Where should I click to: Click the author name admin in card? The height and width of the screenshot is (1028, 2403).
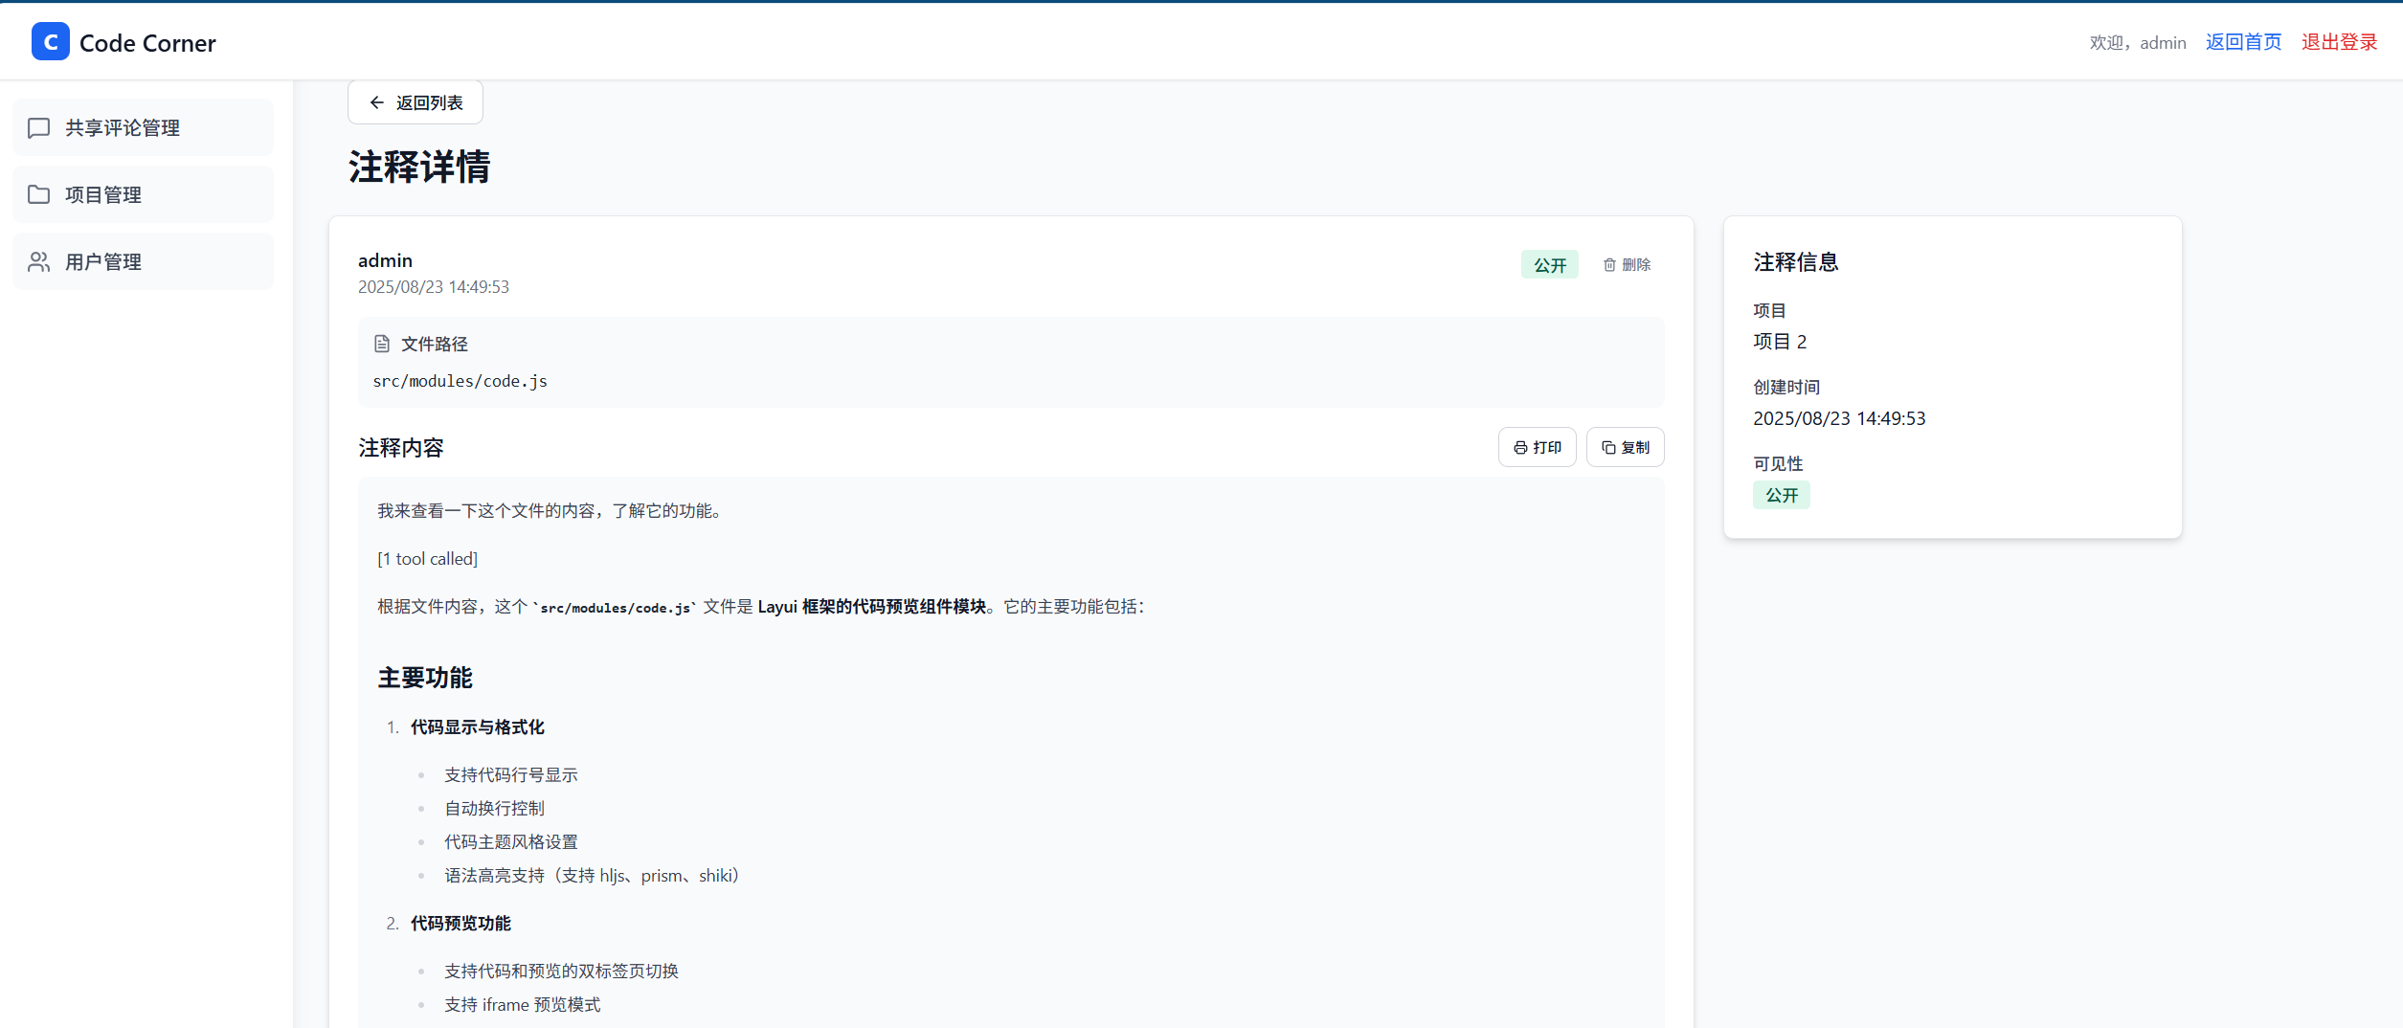coord(385,260)
